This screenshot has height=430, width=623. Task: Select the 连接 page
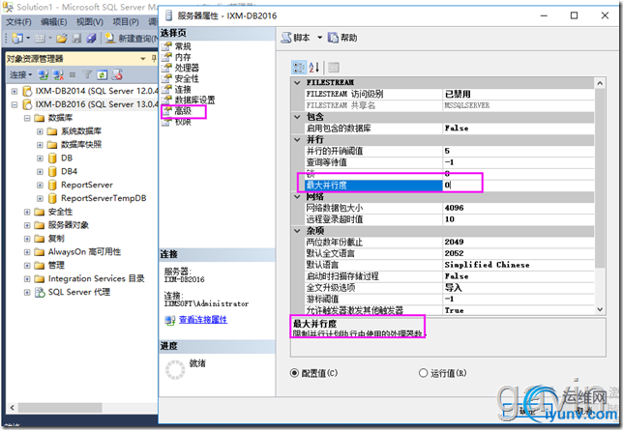point(183,89)
